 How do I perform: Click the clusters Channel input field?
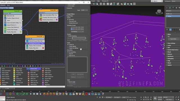point(79,38)
